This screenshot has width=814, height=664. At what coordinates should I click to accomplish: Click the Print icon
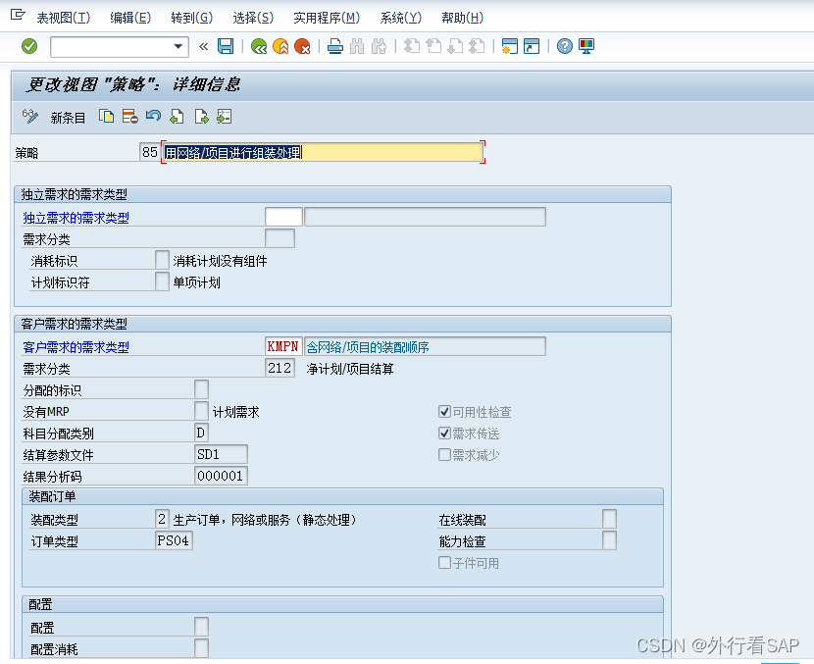pos(335,47)
